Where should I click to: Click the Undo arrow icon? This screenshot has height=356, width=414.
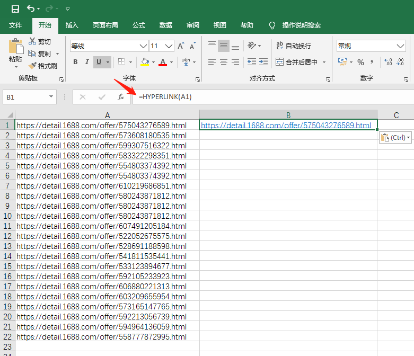(x=31, y=9)
